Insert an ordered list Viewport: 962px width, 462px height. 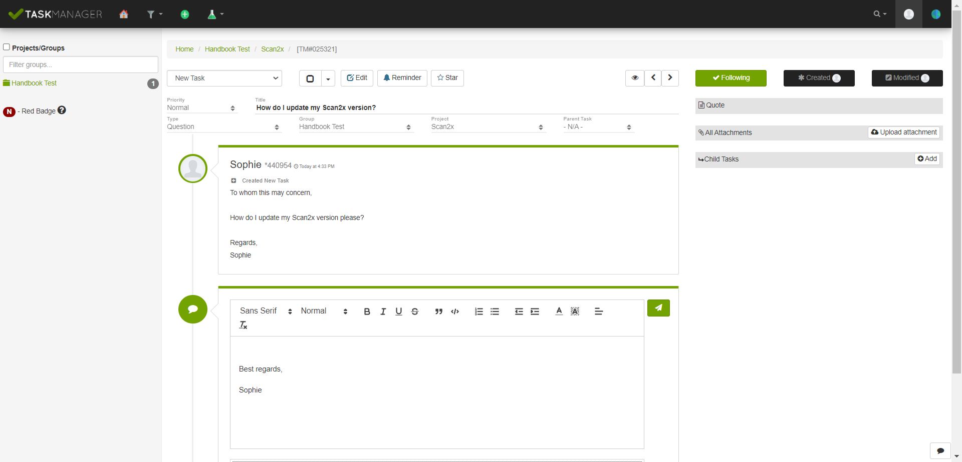479,311
